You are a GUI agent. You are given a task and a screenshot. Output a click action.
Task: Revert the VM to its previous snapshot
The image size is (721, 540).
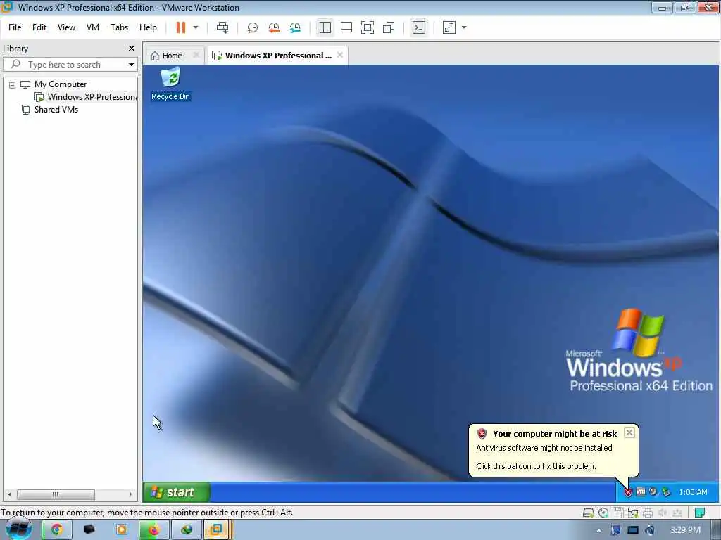(274, 27)
